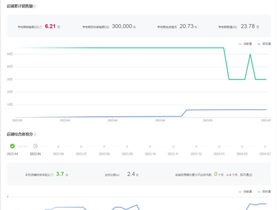This screenshot has height=210, width=277.
Task: Select the timeline dot above 2024.03
Action: (x=265, y=147)
